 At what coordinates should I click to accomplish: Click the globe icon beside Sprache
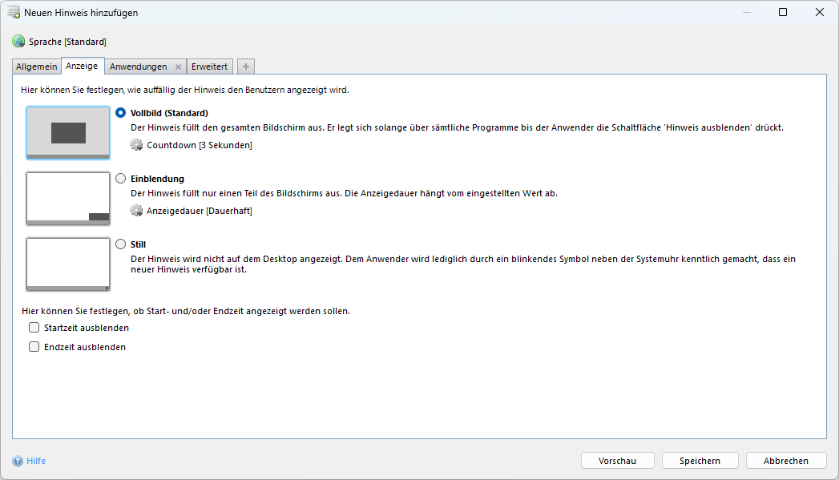click(x=18, y=41)
